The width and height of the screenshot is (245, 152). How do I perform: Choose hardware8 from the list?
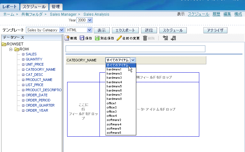pos(121,99)
